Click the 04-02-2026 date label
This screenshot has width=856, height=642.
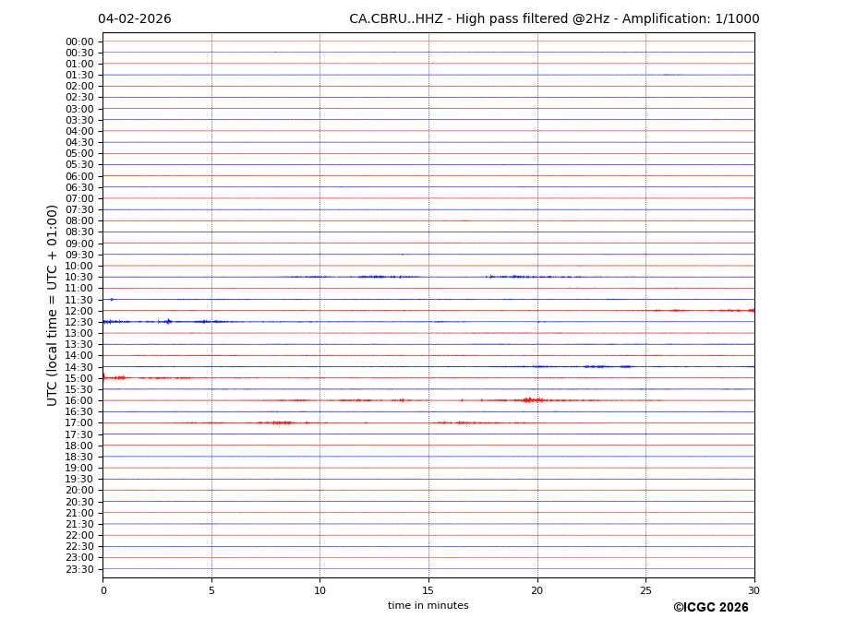134,19
